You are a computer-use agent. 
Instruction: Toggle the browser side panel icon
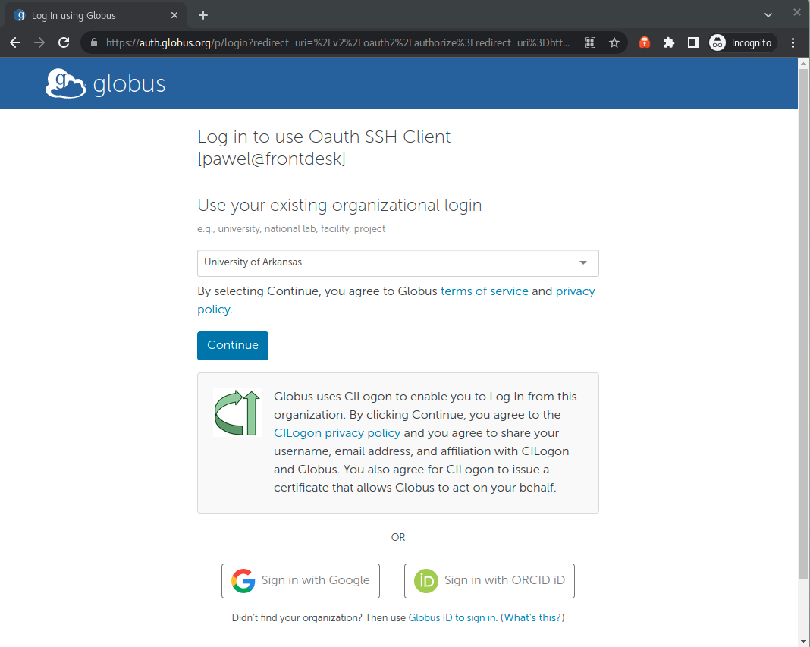pos(693,43)
